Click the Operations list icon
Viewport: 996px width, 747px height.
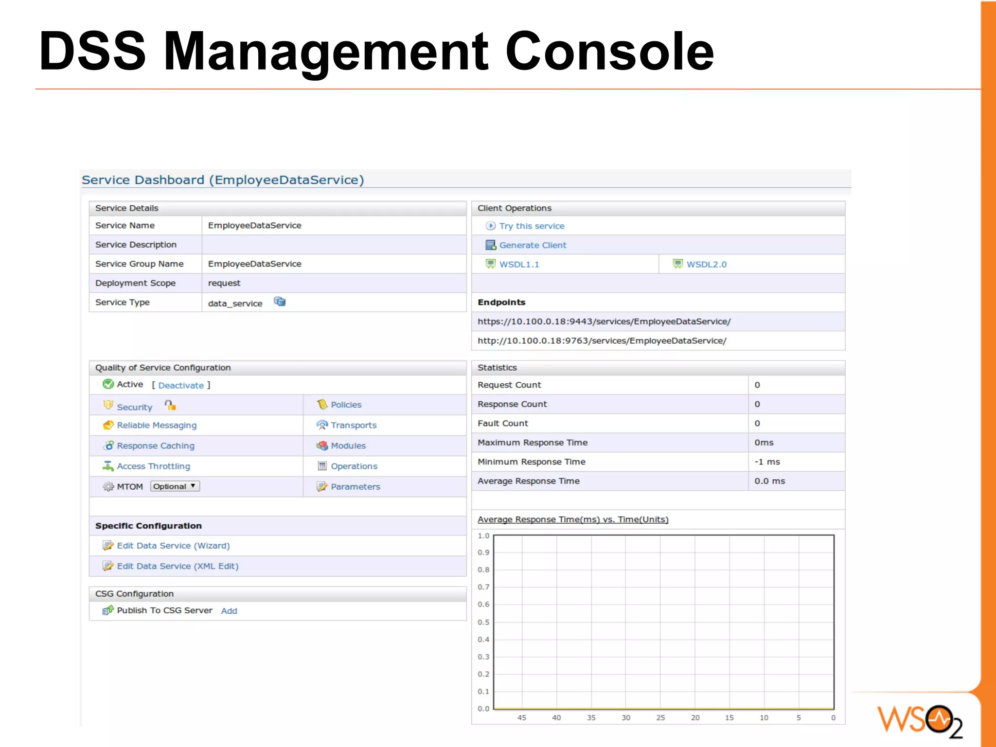tap(322, 466)
